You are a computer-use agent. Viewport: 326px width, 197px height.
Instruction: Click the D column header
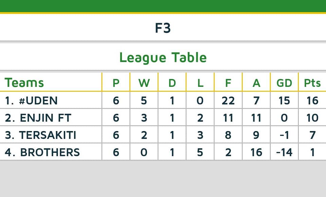pos(172,83)
